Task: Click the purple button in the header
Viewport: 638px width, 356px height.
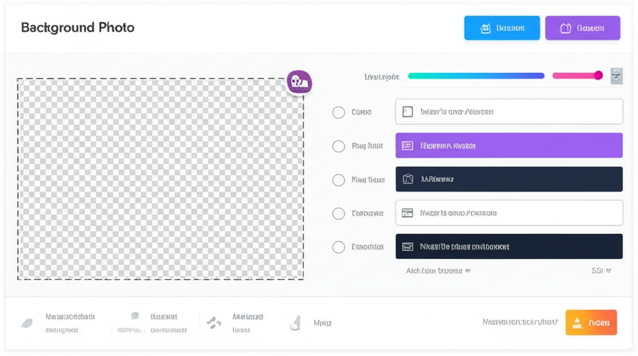Action: point(582,28)
